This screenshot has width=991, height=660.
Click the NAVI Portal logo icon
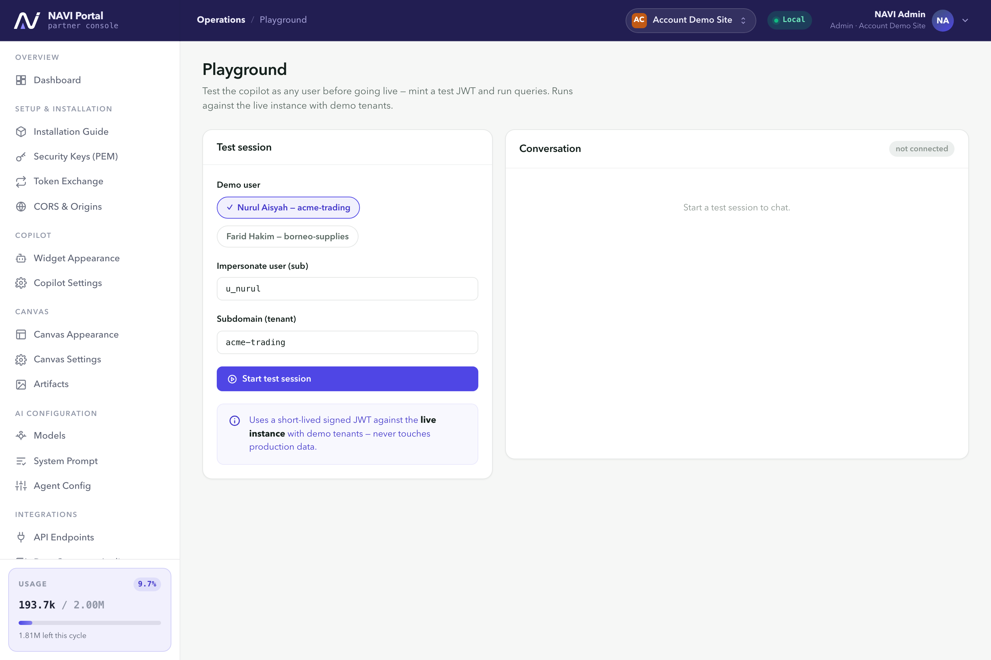pyautogui.click(x=27, y=20)
